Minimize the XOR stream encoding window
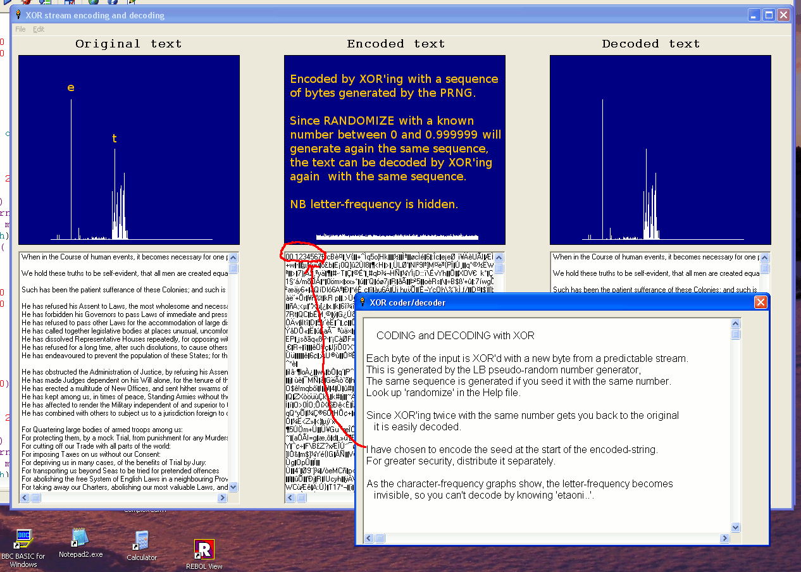 754,15
